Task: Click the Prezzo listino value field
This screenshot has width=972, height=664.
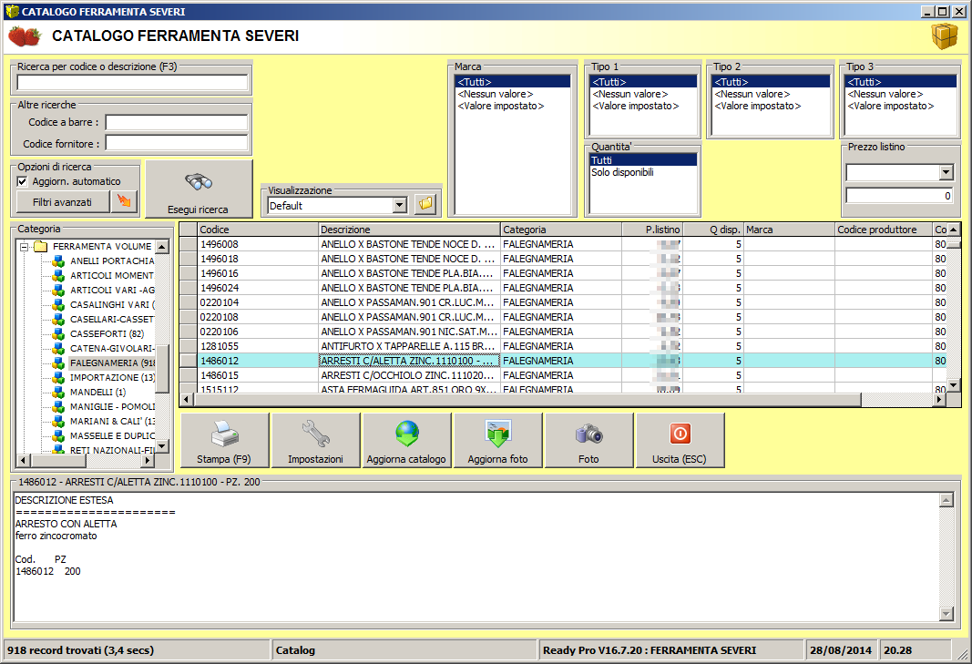Action: pos(899,195)
